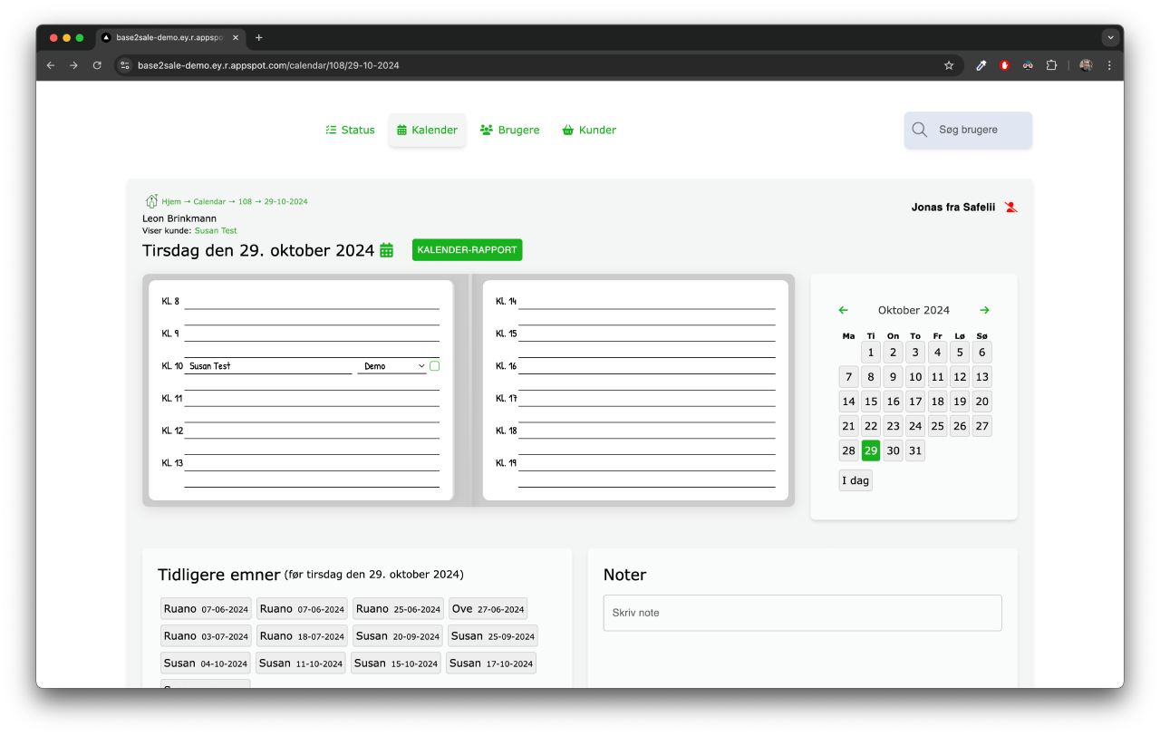The height and width of the screenshot is (736, 1160).
Task: Jump to today with the I dag button
Action: coord(855,480)
